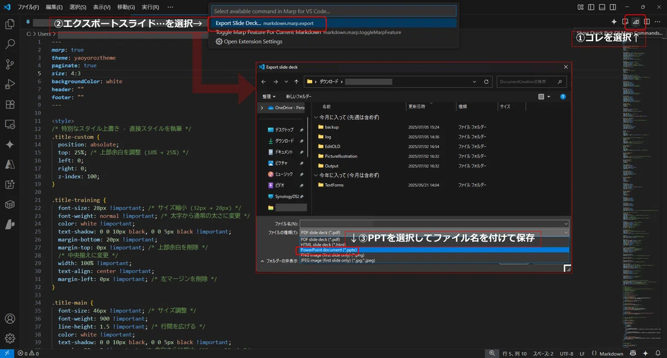This screenshot has width=667, height=358.
Task: Open the 選択(S) menu
Action: pos(78,7)
